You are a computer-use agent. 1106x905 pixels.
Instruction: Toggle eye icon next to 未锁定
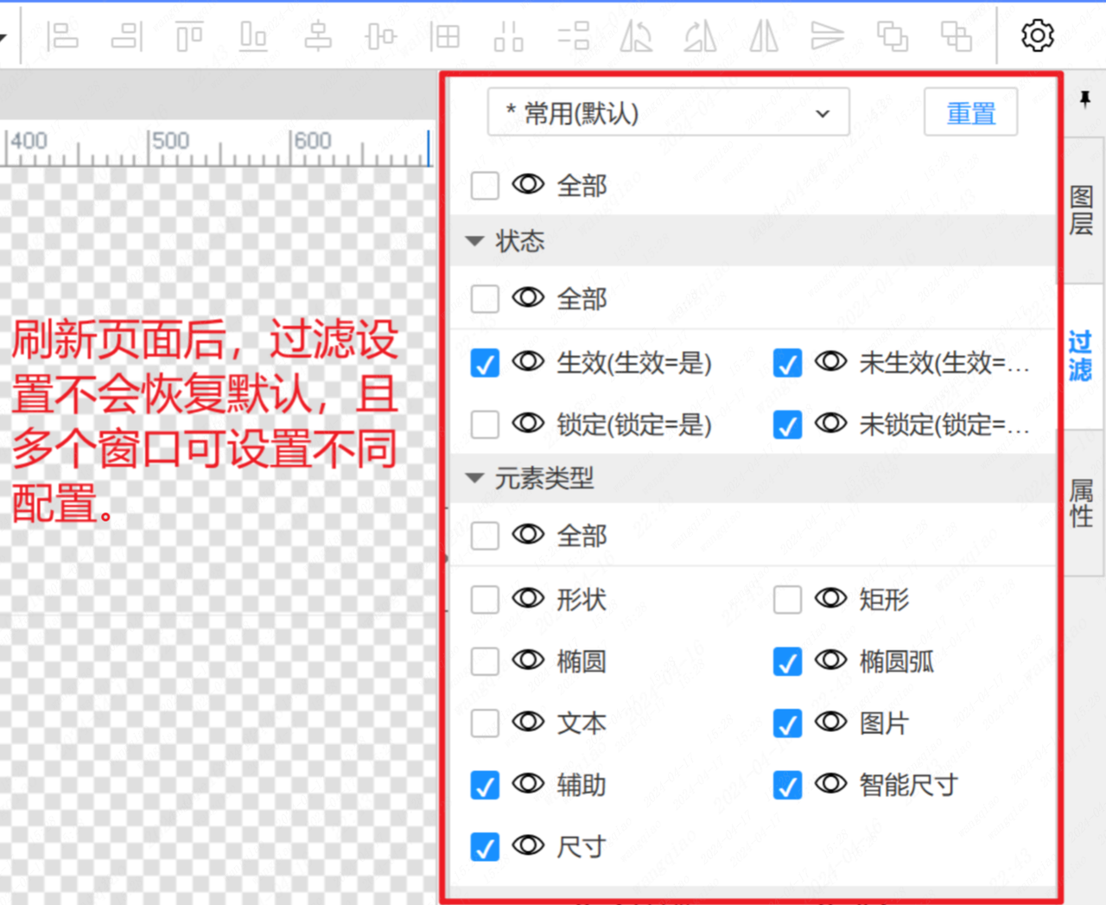click(830, 424)
